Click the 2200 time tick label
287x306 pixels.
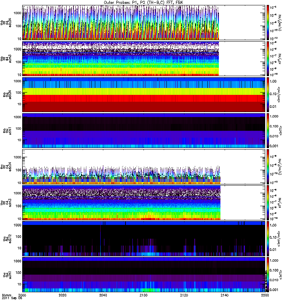point(264,295)
